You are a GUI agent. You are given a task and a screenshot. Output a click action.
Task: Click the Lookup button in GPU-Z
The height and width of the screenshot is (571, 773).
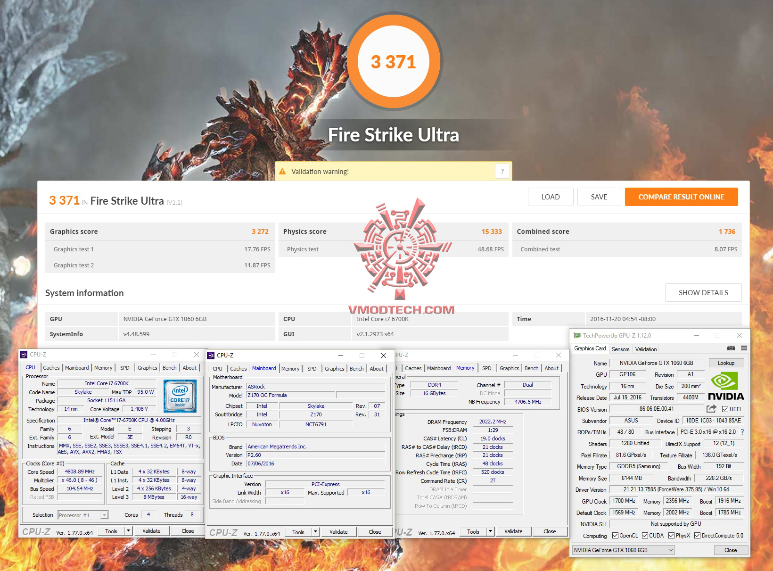(726, 363)
